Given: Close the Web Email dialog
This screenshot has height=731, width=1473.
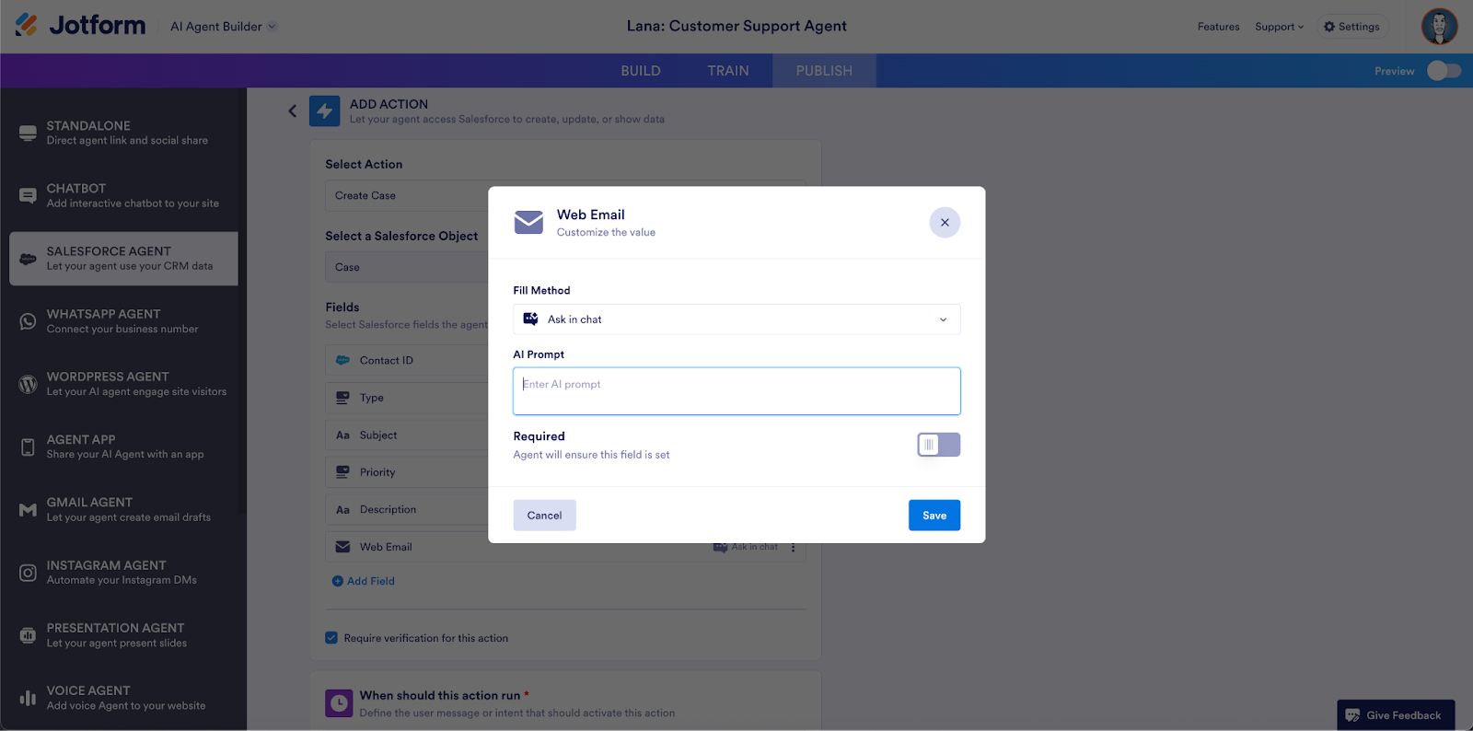Looking at the screenshot, I should pyautogui.click(x=945, y=223).
